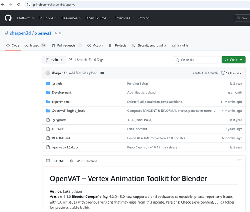Viewport: 250px width, 212px height.
Task: Open the commit message ellipsis expander
Action: 102,73
